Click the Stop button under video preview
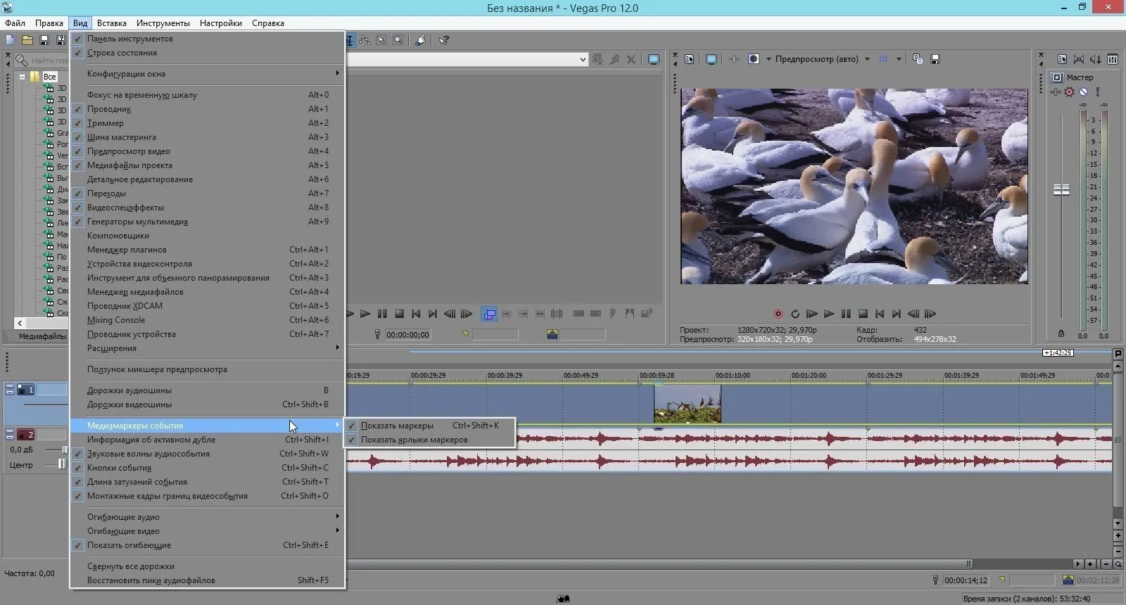Screen dimensions: 1126x605 (x=863, y=314)
